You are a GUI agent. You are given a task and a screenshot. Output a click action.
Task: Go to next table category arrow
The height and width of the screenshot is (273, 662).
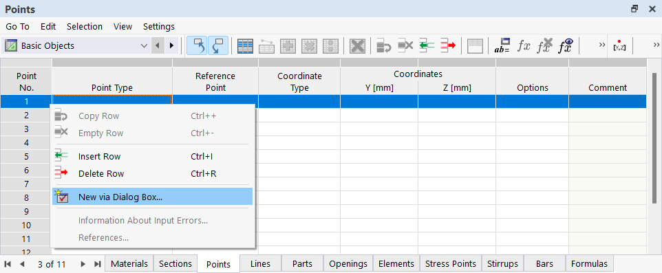click(x=171, y=45)
